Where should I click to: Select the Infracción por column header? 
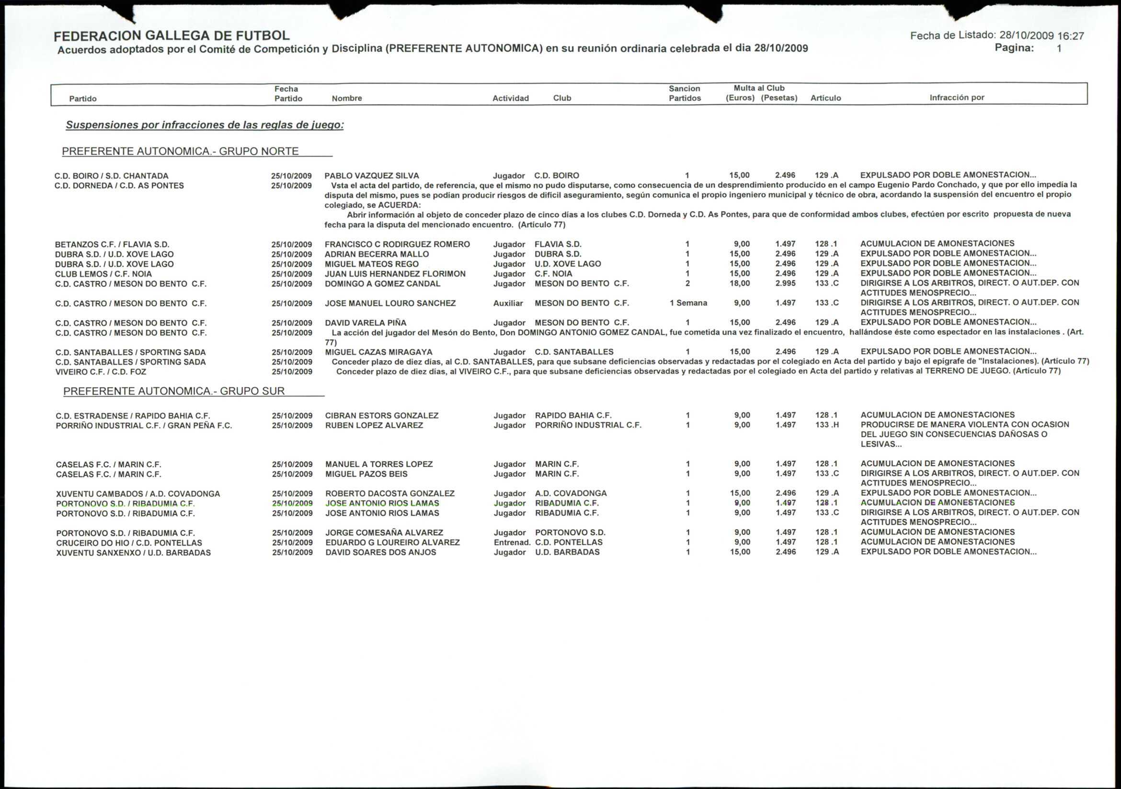957,97
